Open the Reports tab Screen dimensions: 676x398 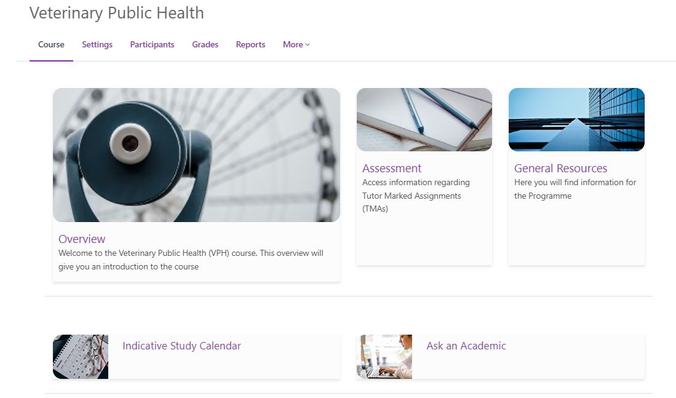[x=250, y=44]
